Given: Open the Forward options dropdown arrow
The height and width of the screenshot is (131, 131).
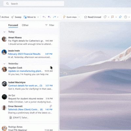Looking at the screenshot, I should click(58, 17).
